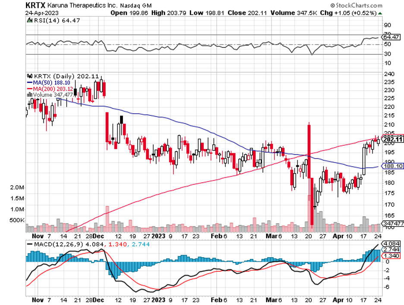Click the 90 level on the RSI axis
This screenshot has width=404, height=305.
pyautogui.click(x=388, y=25)
